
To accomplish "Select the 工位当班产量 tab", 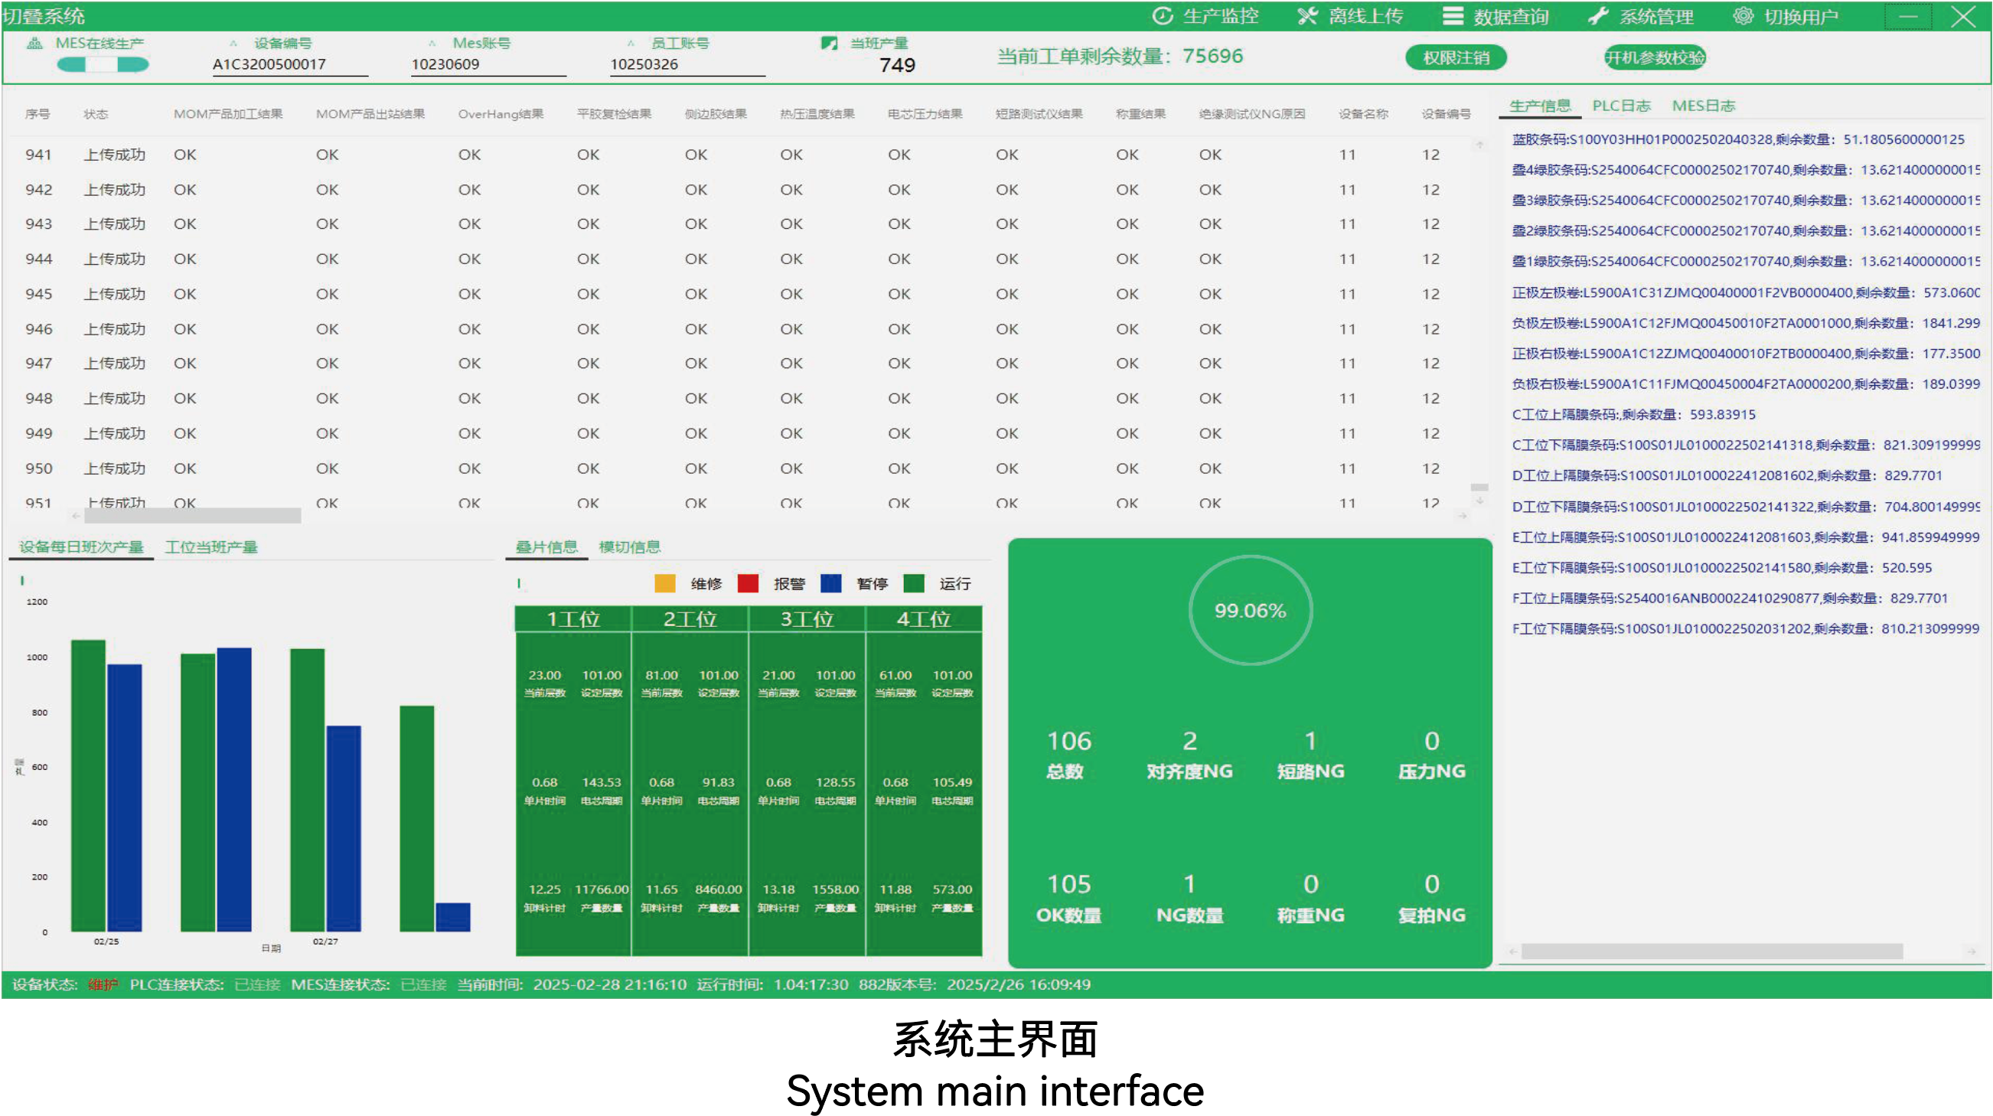I will [210, 547].
